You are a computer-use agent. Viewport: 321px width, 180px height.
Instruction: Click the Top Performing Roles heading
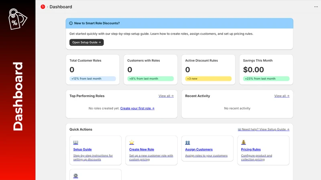click(x=87, y=96)
